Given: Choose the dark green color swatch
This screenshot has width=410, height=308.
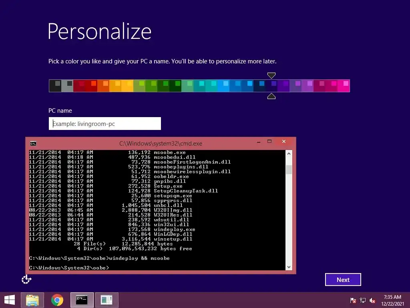Looking at the screenshot, I should click(175, 86).
